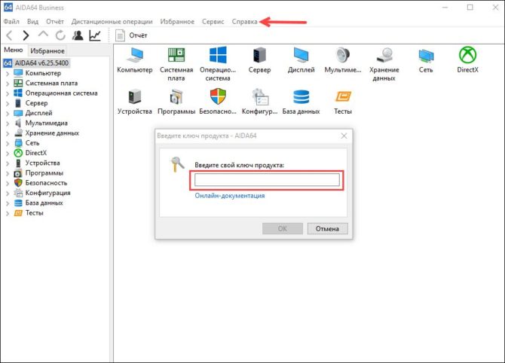Open the Операционная система Windows-logo icon in main panel

pyautogui.click(x=218, y=55)
